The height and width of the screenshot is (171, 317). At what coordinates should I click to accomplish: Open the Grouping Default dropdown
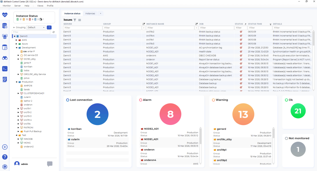coord(36,27)
